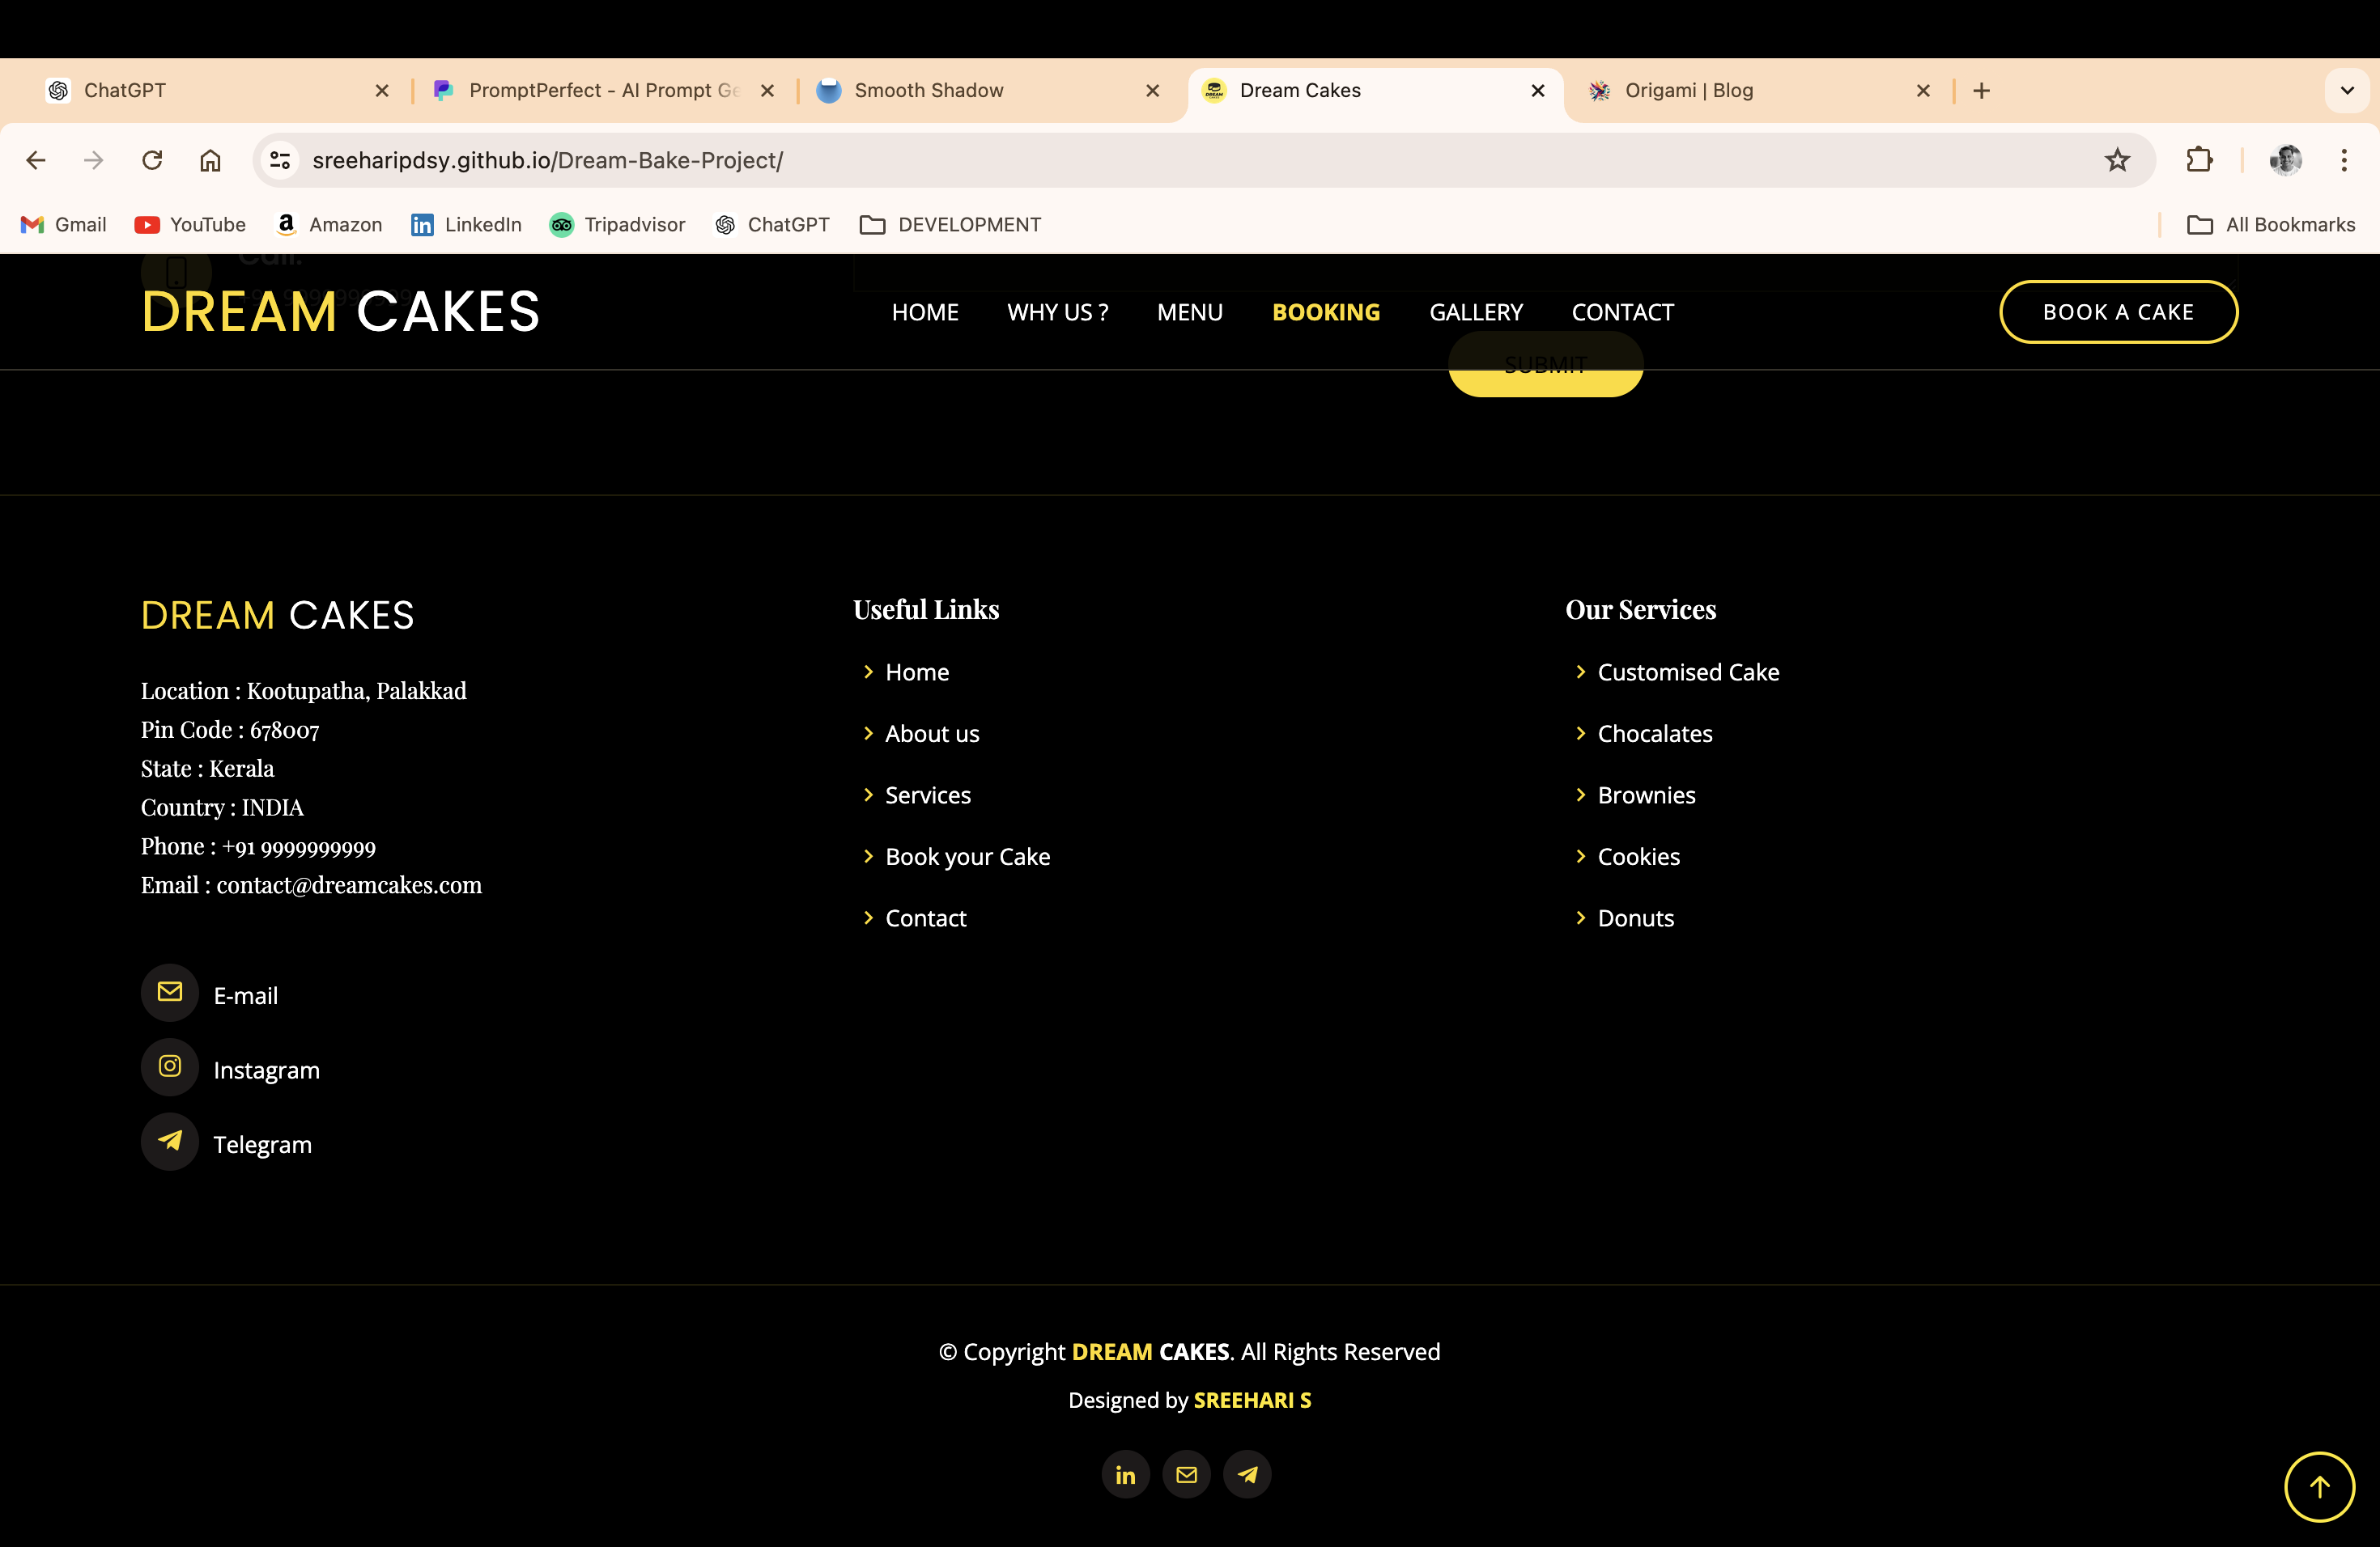Open the Instagram icon in footer
Image resolution: width=2380 pixels, height=1547 pixels.
(x=170, y=1066)
